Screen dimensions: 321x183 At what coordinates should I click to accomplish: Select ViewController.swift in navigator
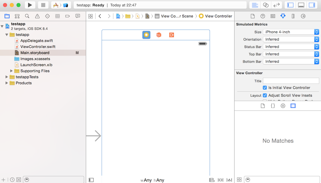point(38,47)
